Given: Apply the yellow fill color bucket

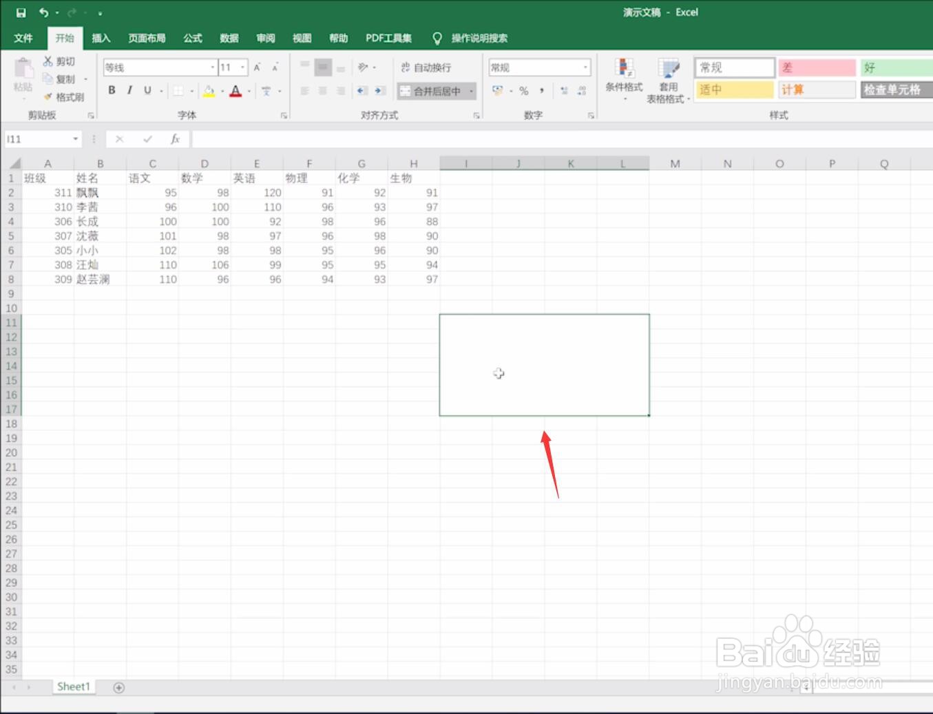Looking at the screenshot, I should (x=209, y=90).
